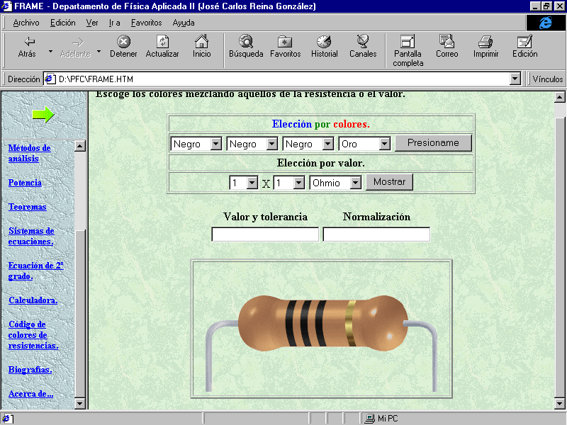Open the Métodos de análisis link

click(29, 153)
